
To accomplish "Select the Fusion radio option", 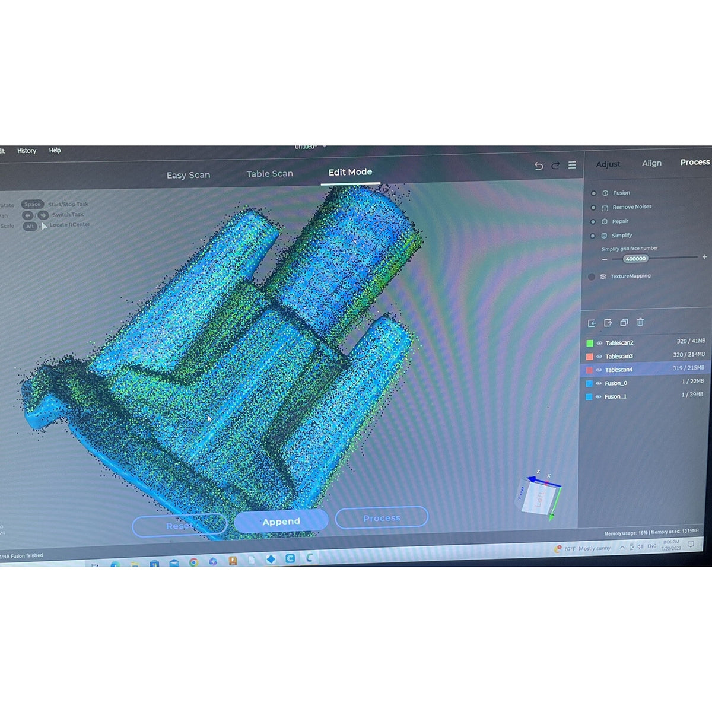I will [593, 193].
